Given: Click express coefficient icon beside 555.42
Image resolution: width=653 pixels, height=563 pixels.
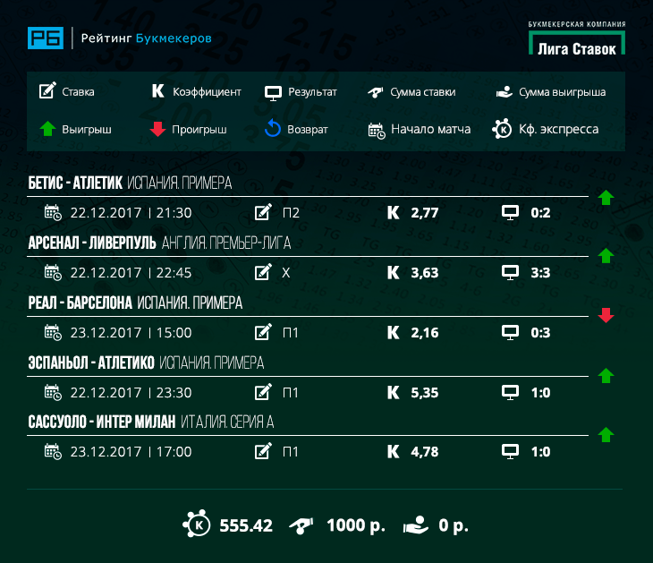Looking at the screenshot, I should [x=197, y=524].
